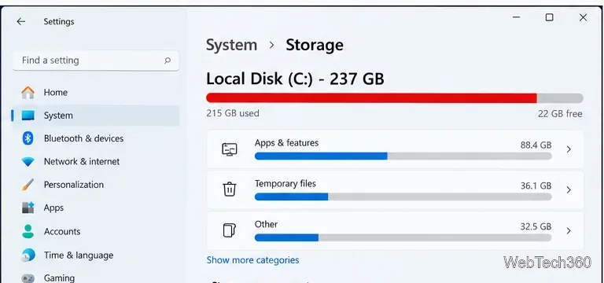Click Temporary files usage bar
This screenshot has height=283, width=604.
click(x=403, y=197)
